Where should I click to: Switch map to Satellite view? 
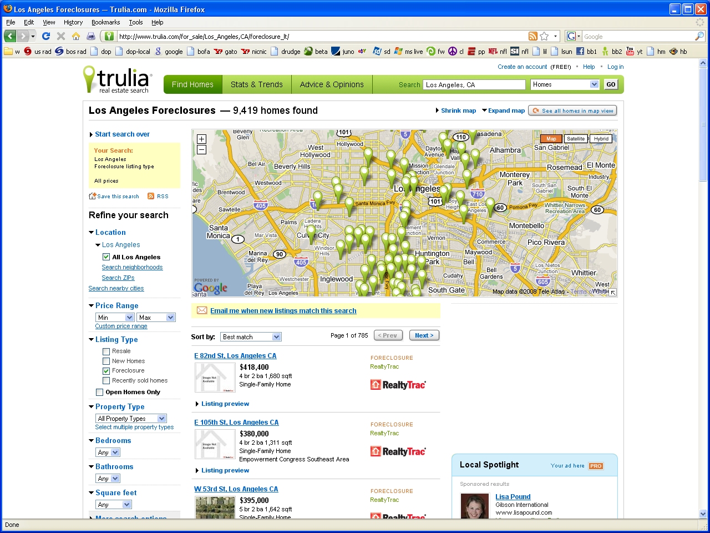click(x=576, y=139)
